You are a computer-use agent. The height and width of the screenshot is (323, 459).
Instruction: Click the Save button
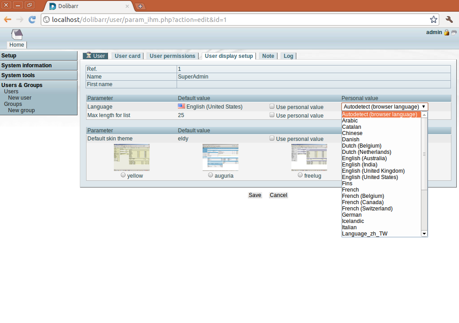tap(255, 195)
